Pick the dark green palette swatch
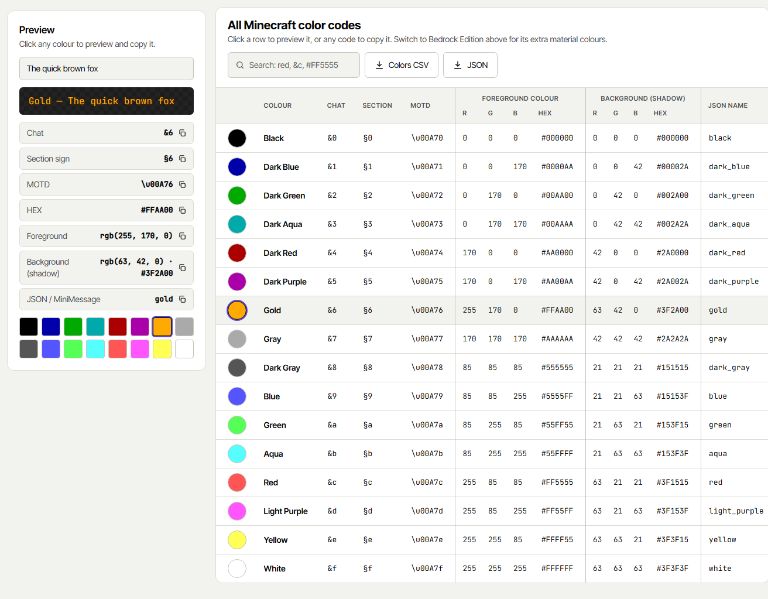The height and width of the screenshot is (599, 768). (x=73, y=327)
